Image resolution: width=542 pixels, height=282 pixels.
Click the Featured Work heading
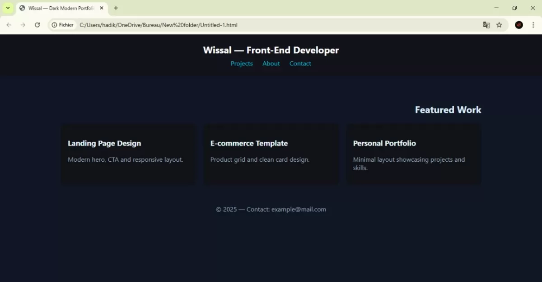[448, 110]
